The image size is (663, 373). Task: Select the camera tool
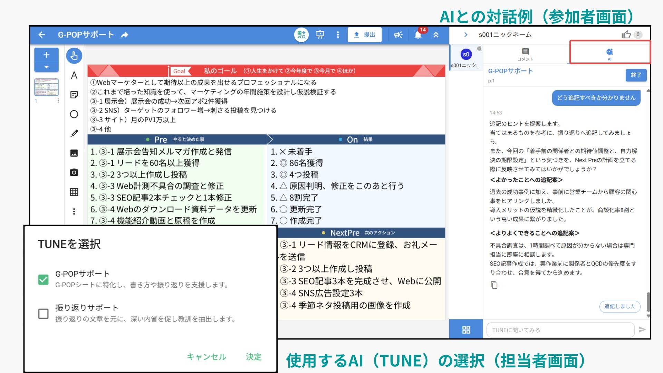74,172
